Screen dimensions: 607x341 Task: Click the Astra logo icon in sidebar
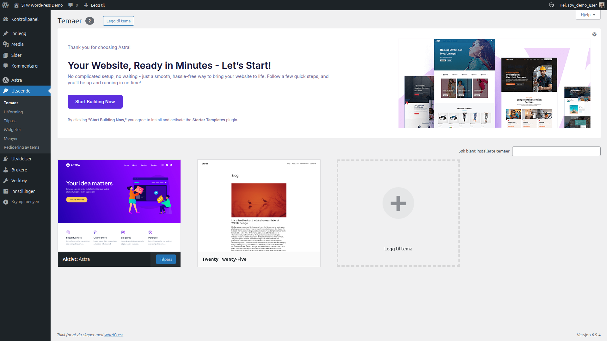point(6,80)
